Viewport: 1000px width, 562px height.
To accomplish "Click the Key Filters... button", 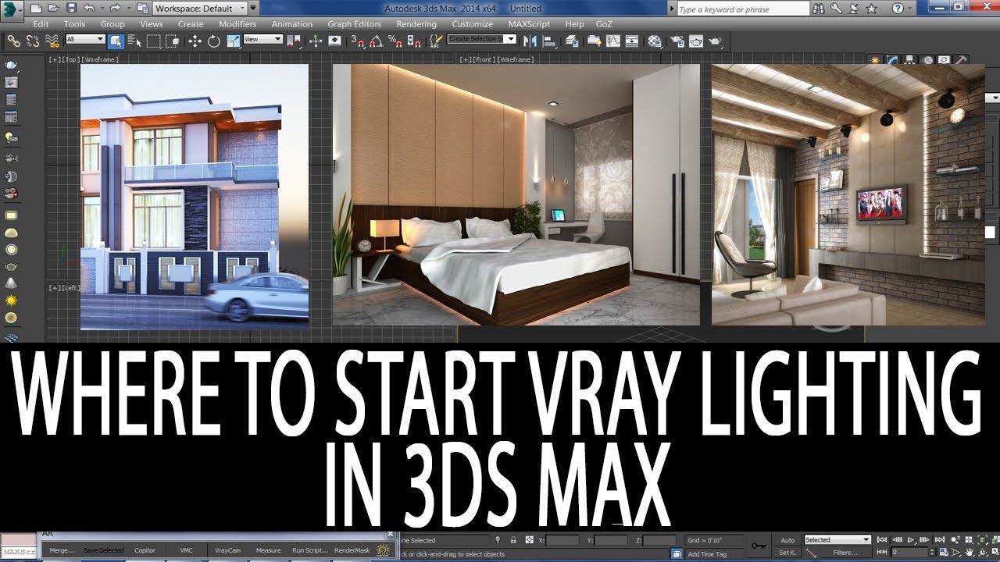I will pyautogui.click(x=845, y=553).
